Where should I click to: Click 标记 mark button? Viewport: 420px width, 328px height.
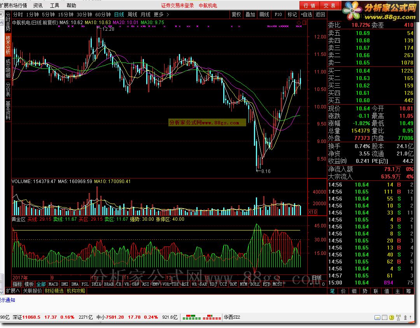click(x=292, y=14)
